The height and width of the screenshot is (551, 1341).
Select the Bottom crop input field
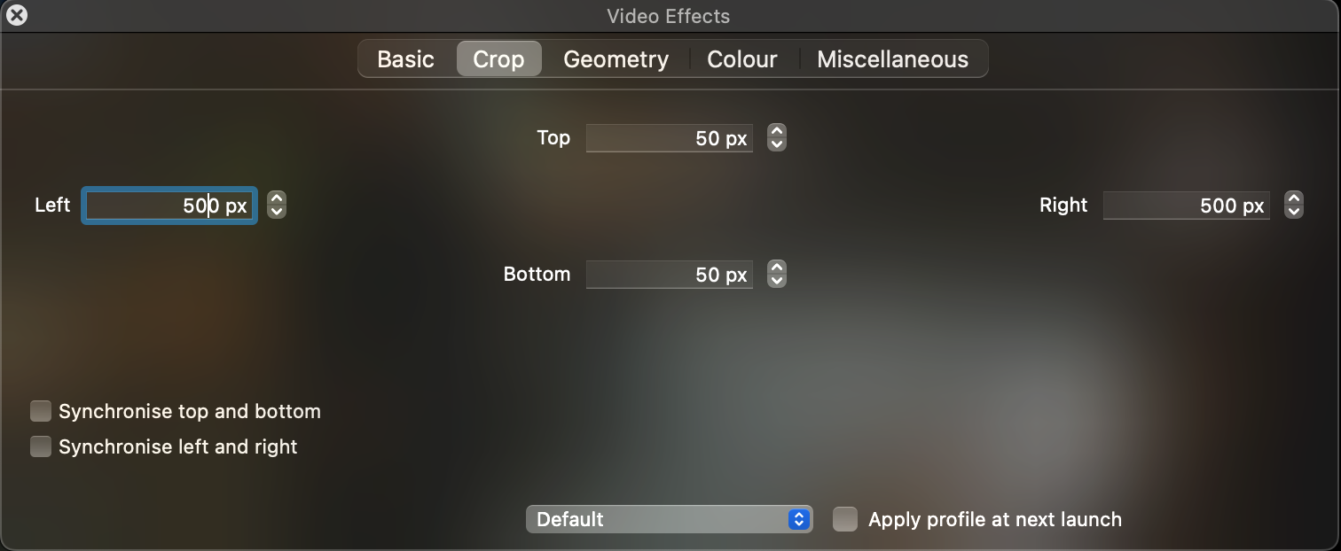tap(669, 275)
